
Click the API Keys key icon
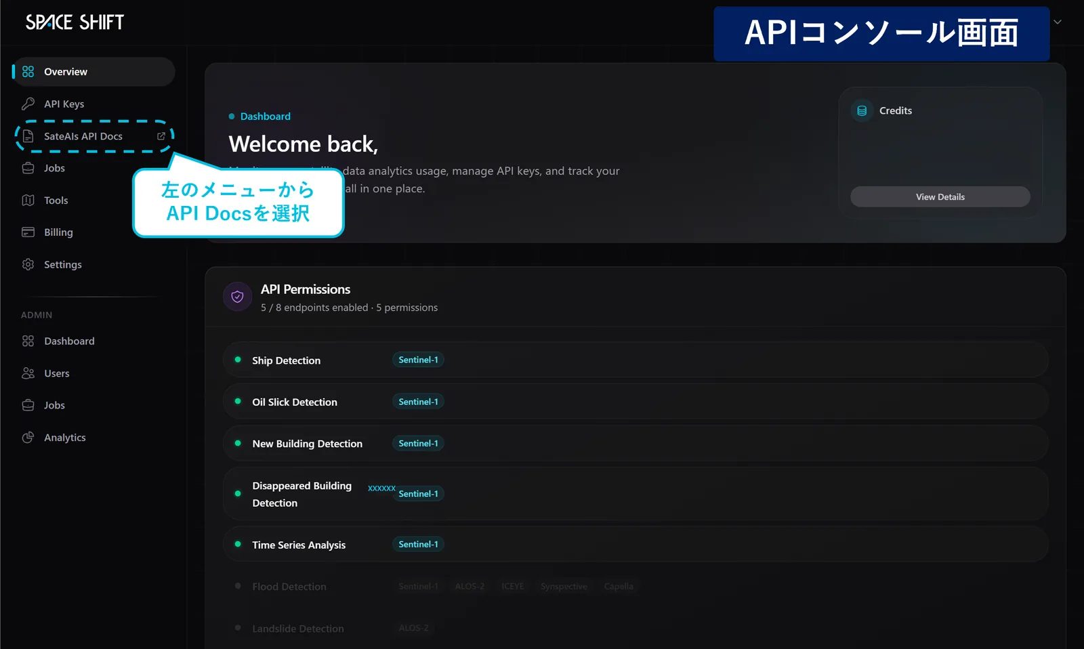point(28,104)
